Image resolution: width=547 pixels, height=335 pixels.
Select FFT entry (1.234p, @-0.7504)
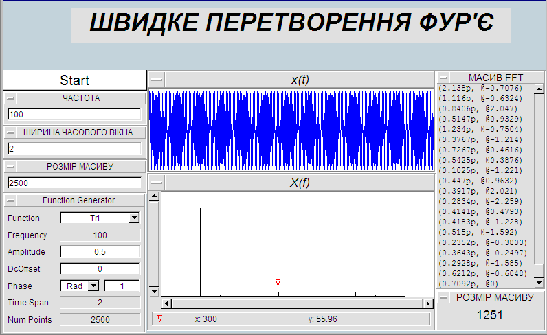480,129
